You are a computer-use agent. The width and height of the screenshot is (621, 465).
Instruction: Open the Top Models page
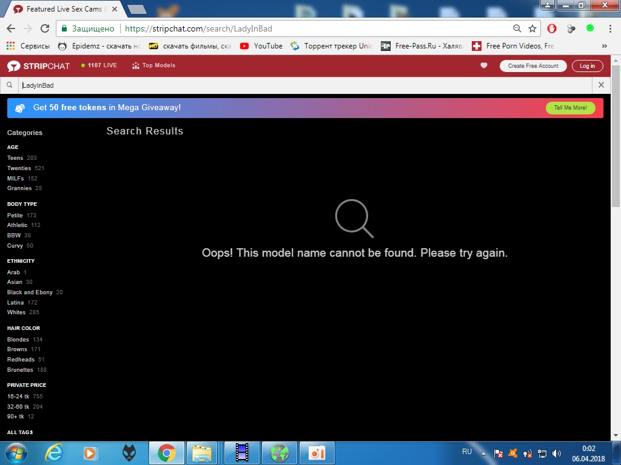pyautogui.click(x=153, y=65)
